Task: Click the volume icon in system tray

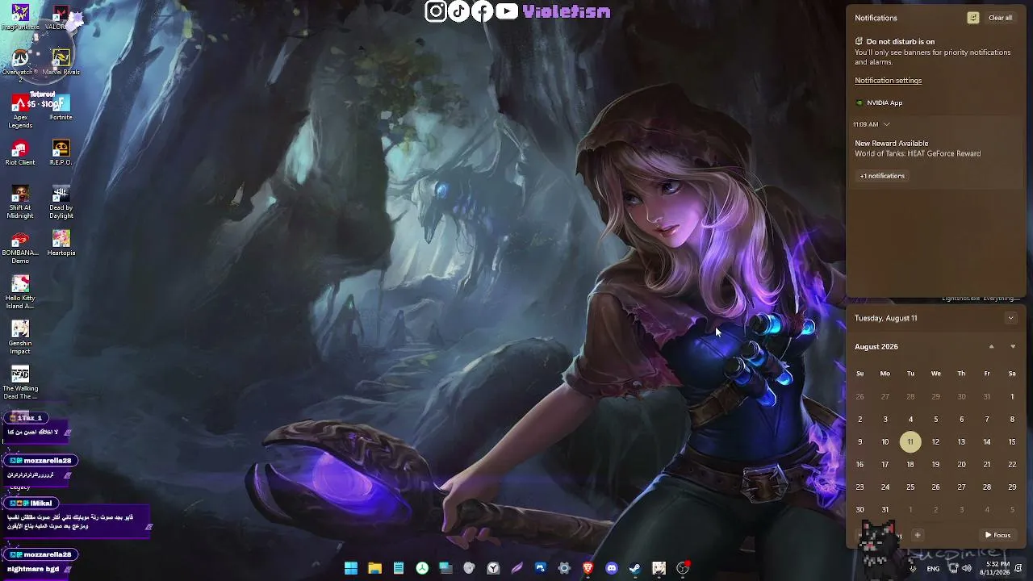Action: coord(967,568)
